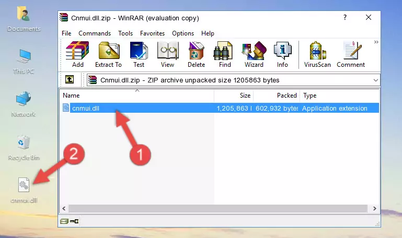Click the cnmui.dll file icon in list

66,108
